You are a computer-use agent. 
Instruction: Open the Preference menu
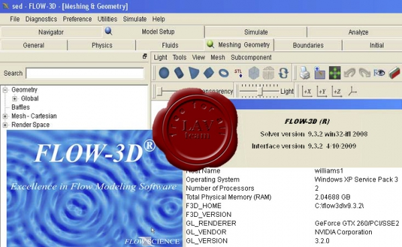[77, 19]
